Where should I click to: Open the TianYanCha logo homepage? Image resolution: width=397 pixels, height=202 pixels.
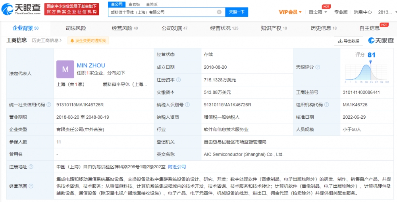pos(21,10)
